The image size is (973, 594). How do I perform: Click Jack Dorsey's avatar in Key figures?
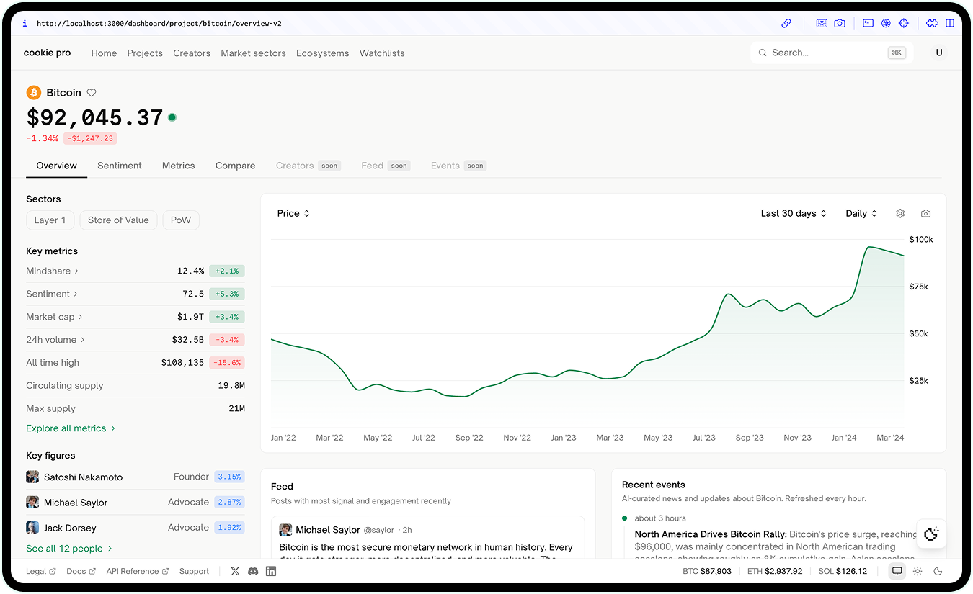[x=32, y=528]
